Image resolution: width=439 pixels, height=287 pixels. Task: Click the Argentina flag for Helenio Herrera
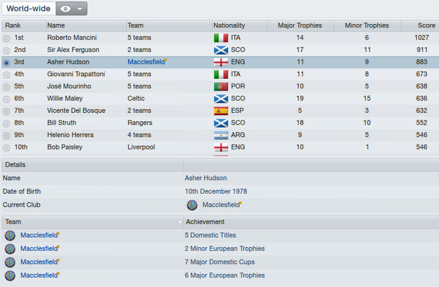221,135
